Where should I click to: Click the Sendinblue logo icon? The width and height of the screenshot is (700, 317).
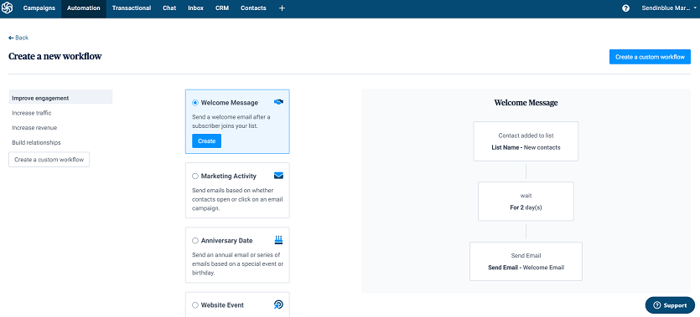pyautogui.click(x=8, y=8)
